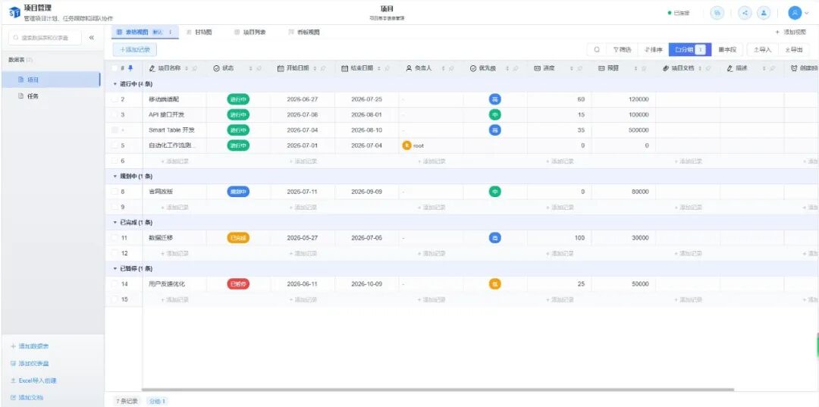Click the sort arrows in 进度 column header
Viewport: 819px width, 407px height.
click(572, 68)
